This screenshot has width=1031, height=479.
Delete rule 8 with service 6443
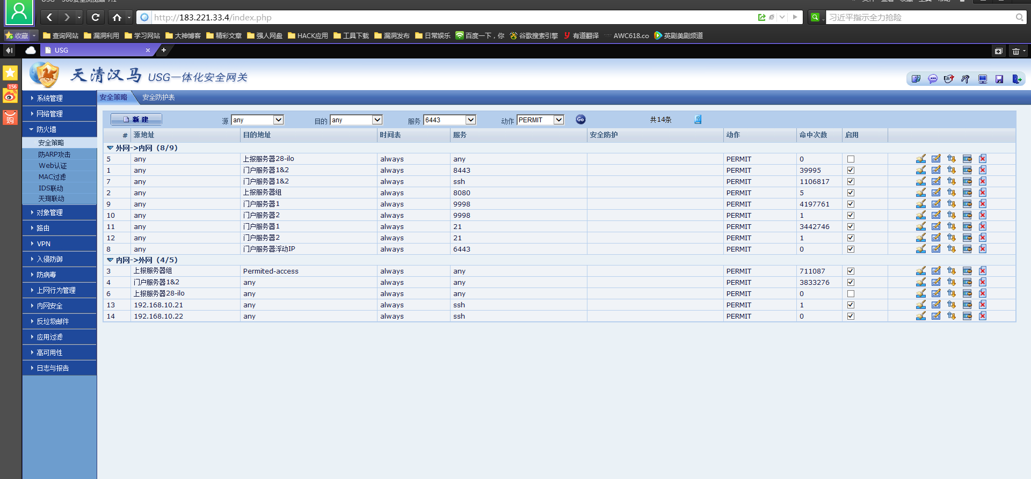[x=983, y=249]
